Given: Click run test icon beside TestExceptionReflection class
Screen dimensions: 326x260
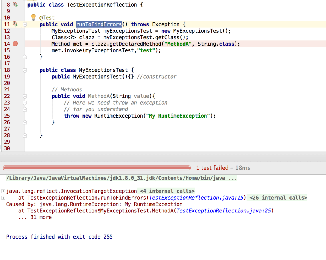Looking at the screenshot, I should [x=15, y=5].
